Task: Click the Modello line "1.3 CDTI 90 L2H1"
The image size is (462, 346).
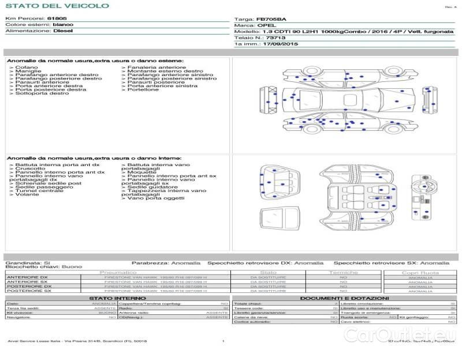Action: [344, 32]
